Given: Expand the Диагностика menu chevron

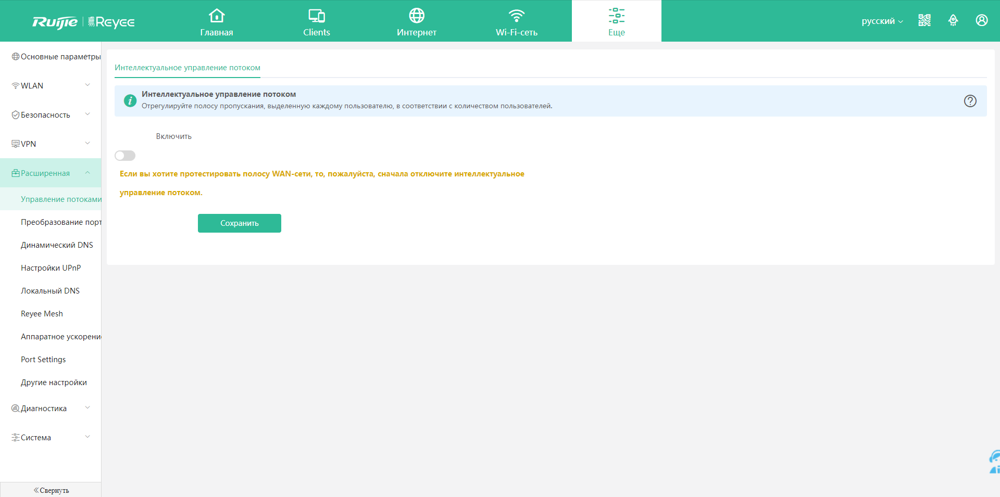Looking at the screenshot, I should [x=87, y=407].
